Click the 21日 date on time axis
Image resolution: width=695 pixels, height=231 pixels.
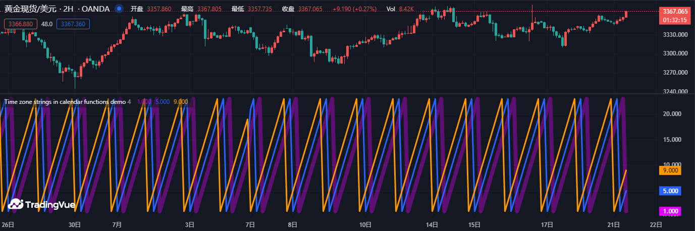click(613, 224)
